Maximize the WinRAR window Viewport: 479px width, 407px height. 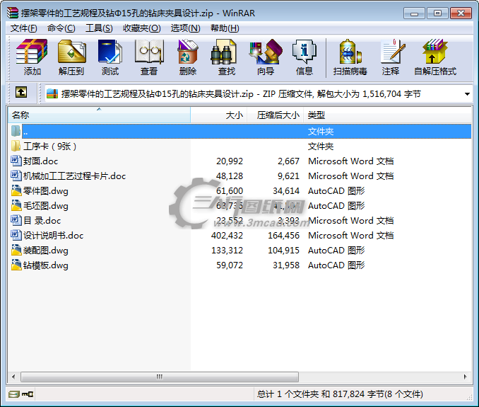click(437, 13)
